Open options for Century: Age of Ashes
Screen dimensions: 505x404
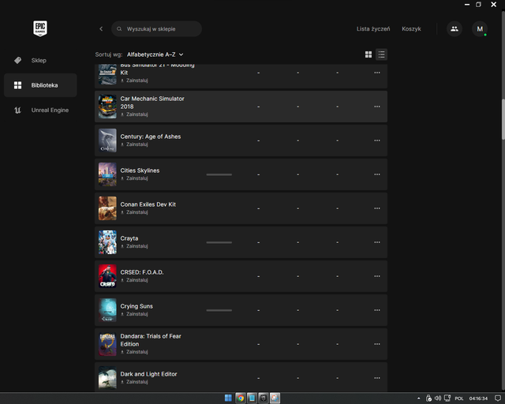377,140
